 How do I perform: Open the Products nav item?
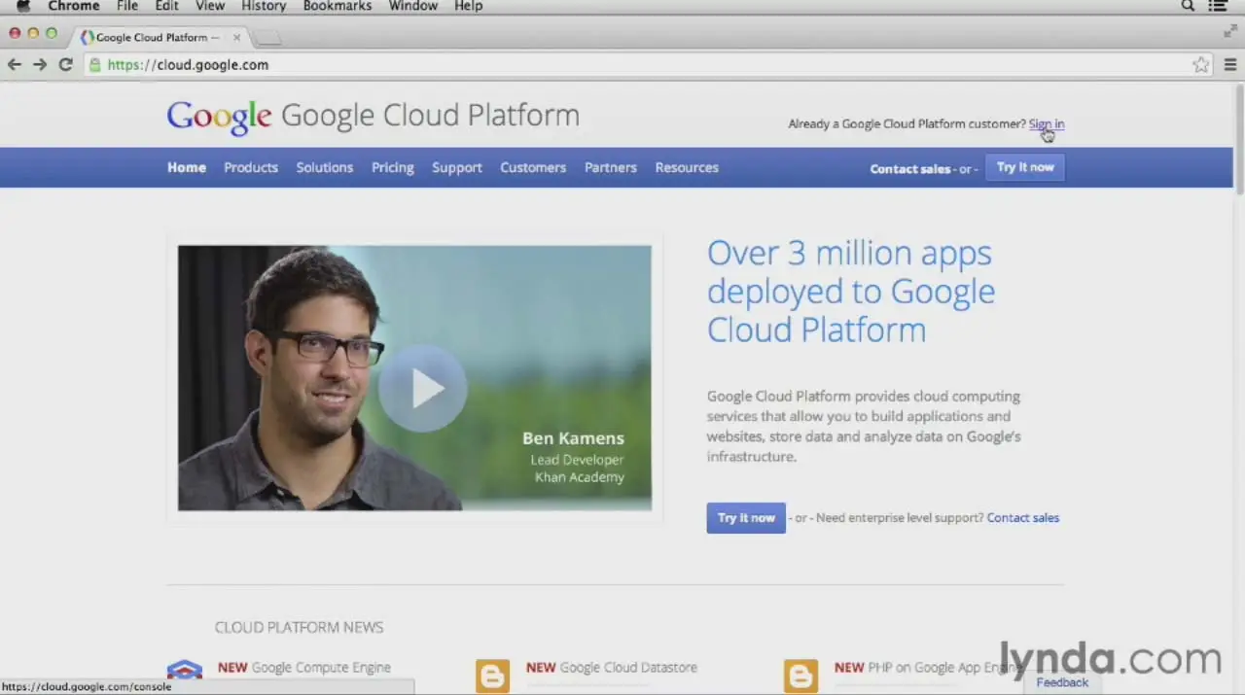tap(251, 167)
